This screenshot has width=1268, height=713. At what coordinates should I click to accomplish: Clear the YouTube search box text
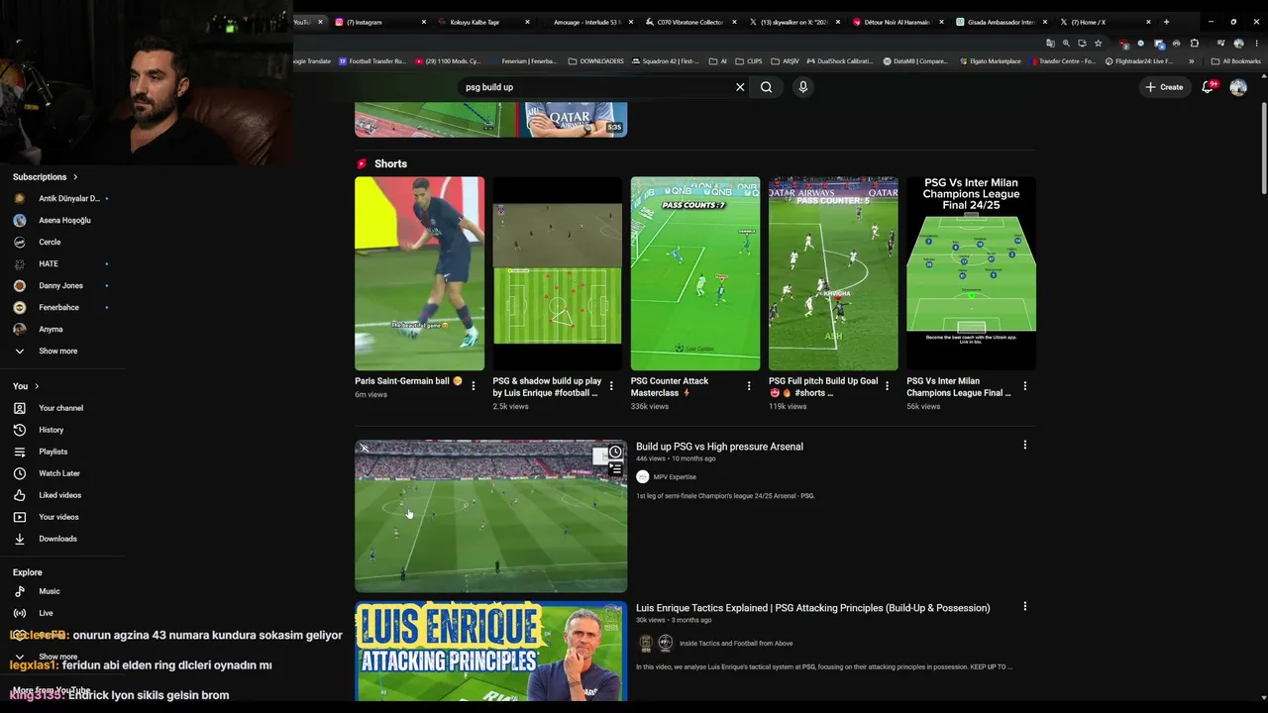(x=740, y=87)
